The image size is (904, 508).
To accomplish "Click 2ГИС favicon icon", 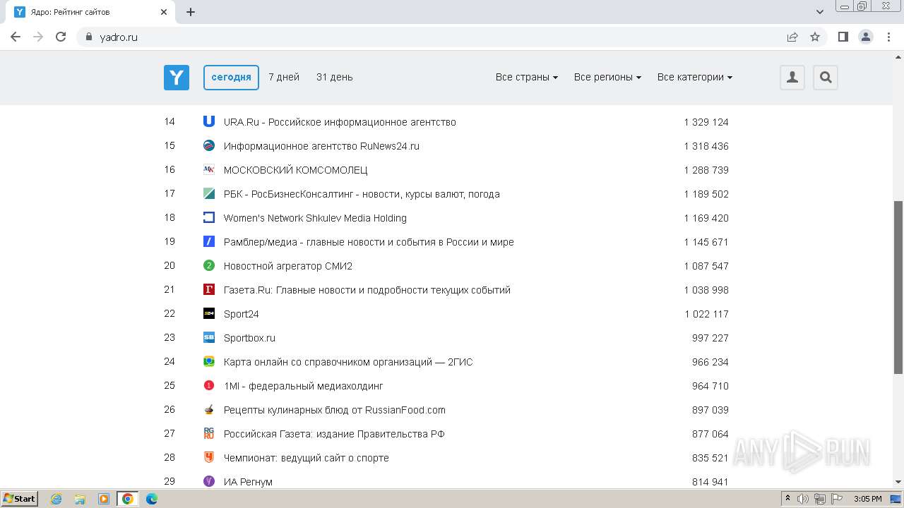I will (209, 361).
